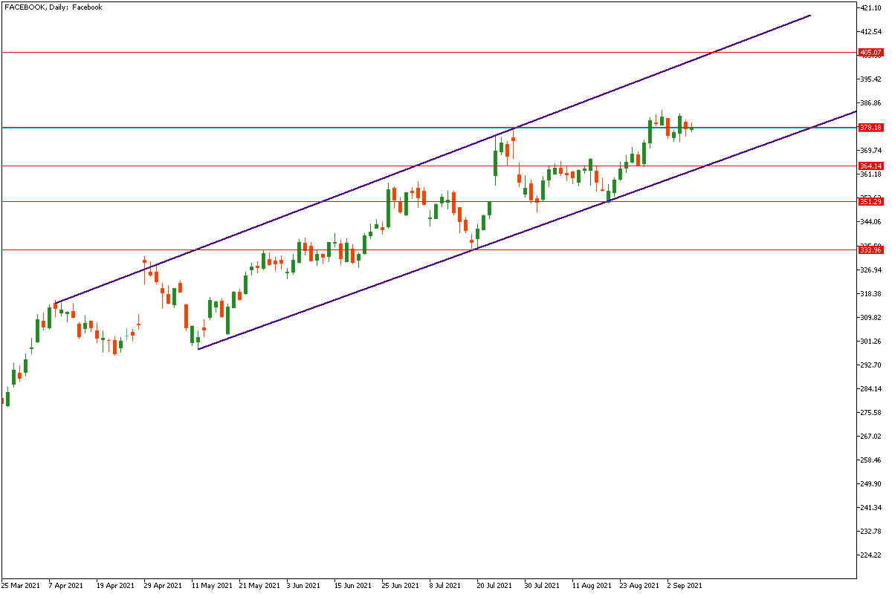The image size is (892, 594).
Task: Select the 8 Jul 2021 date marker
Action: 447,585
